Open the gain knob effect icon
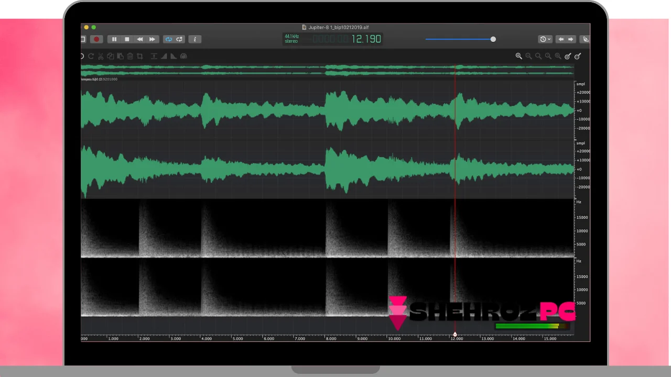The height and width of the screenshot is (377, 671). pos(183,56)
